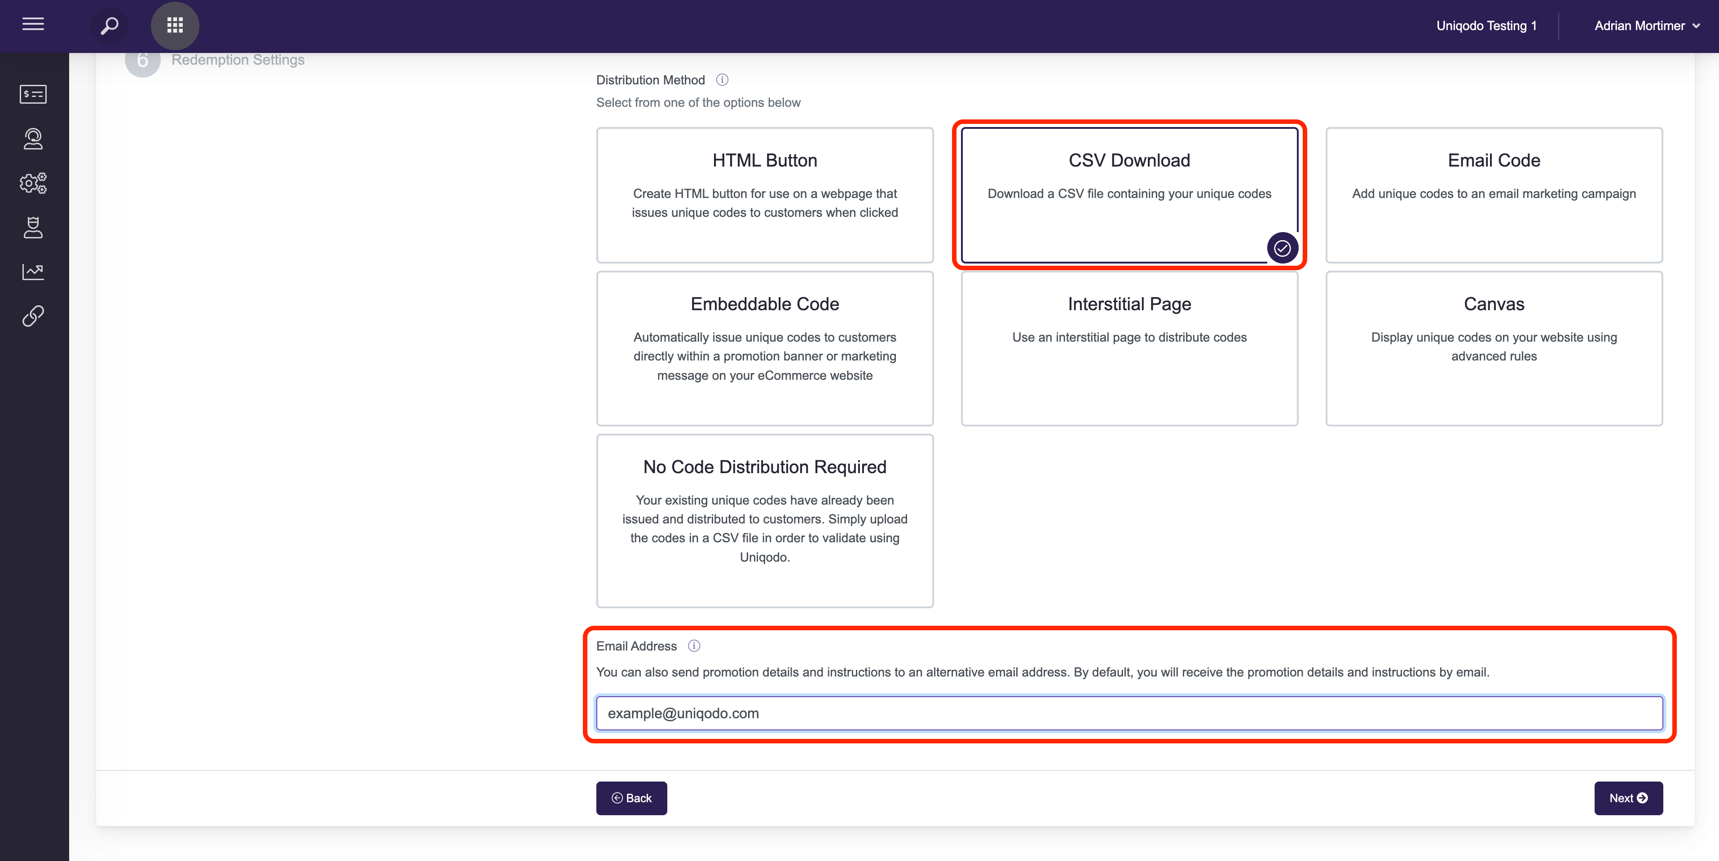
Task: Select the Email Code distribution option
Action: 1494,195
